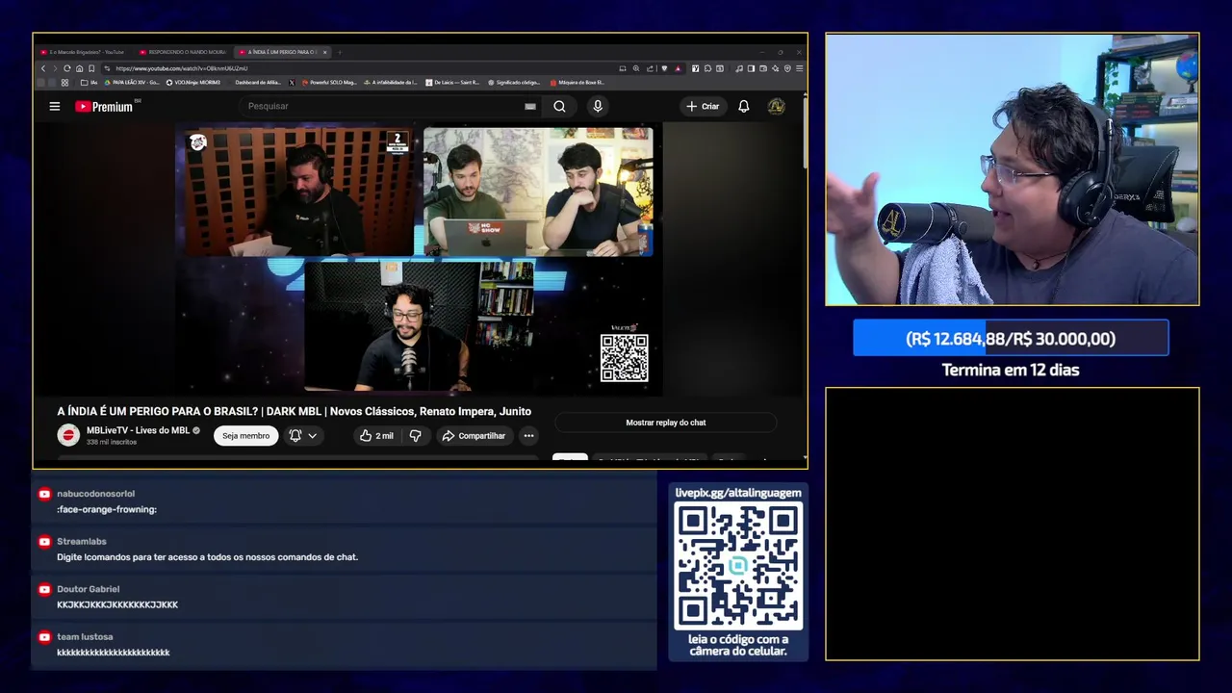Open the YouTube hamburger guide menu

coord(55,106)
